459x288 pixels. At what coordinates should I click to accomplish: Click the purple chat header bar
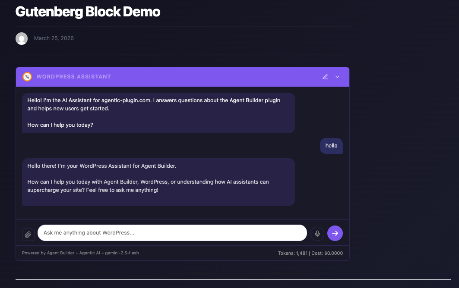click(x=194, y=77)
